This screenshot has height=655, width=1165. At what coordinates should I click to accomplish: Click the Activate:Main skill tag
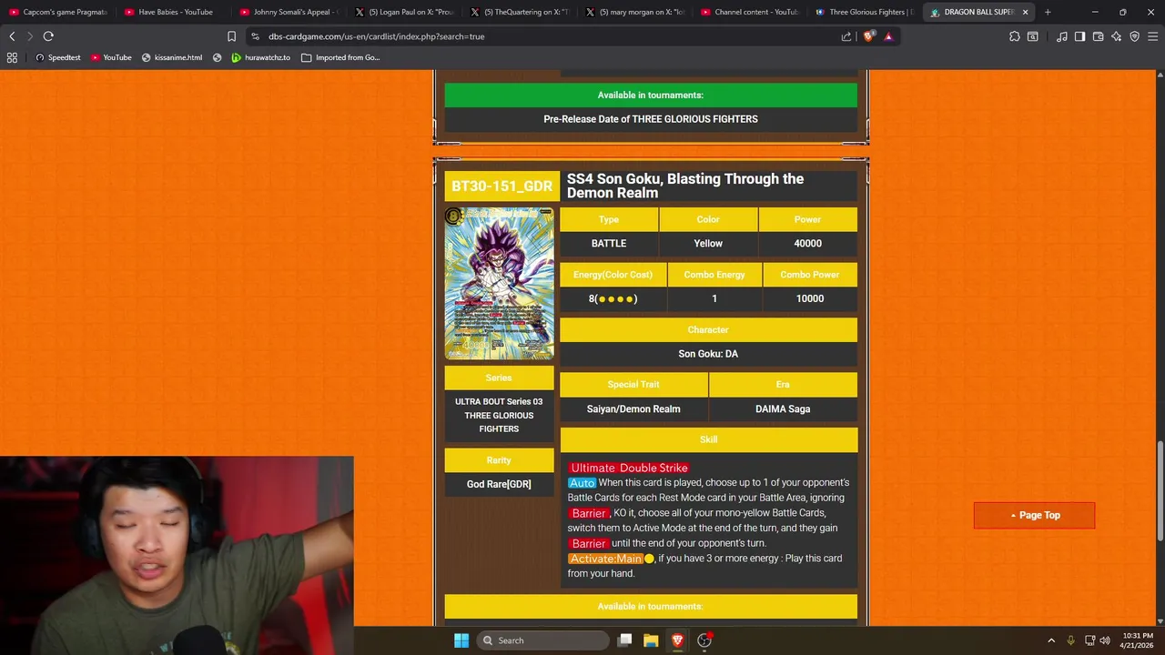click(x=605, y=558)
